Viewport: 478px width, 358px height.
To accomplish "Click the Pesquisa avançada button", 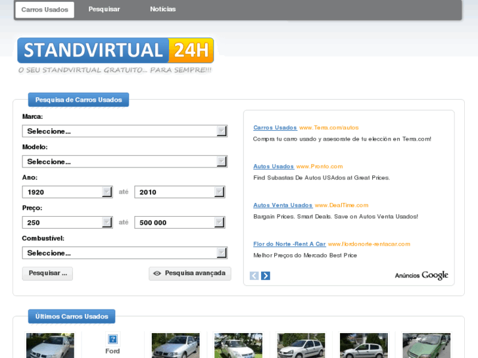I will tap(190, 273).
